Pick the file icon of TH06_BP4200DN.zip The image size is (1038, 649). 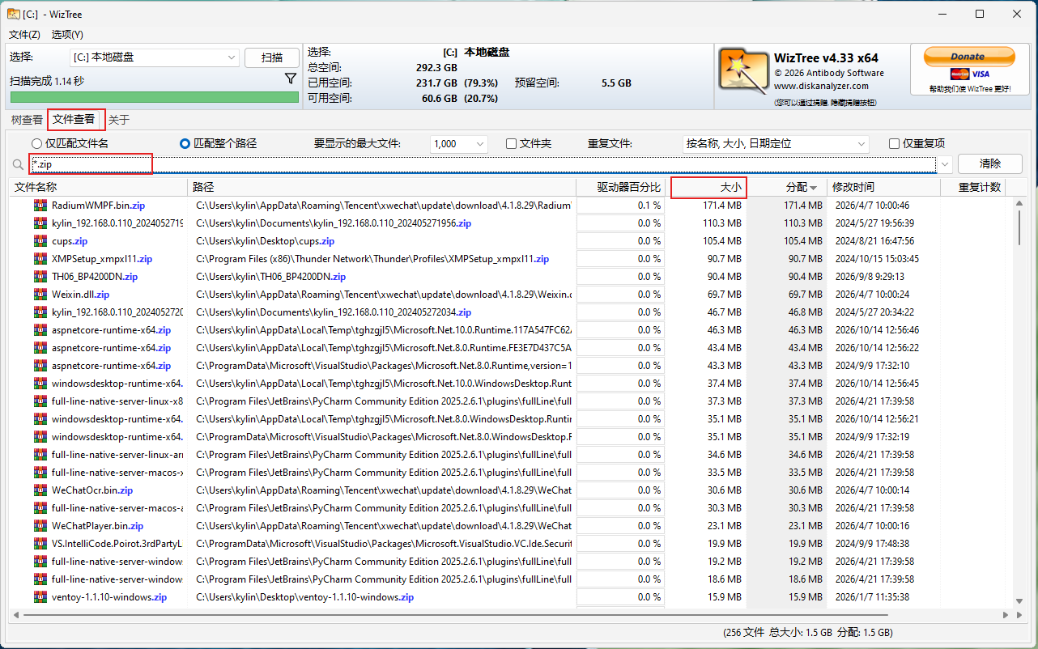40,277
